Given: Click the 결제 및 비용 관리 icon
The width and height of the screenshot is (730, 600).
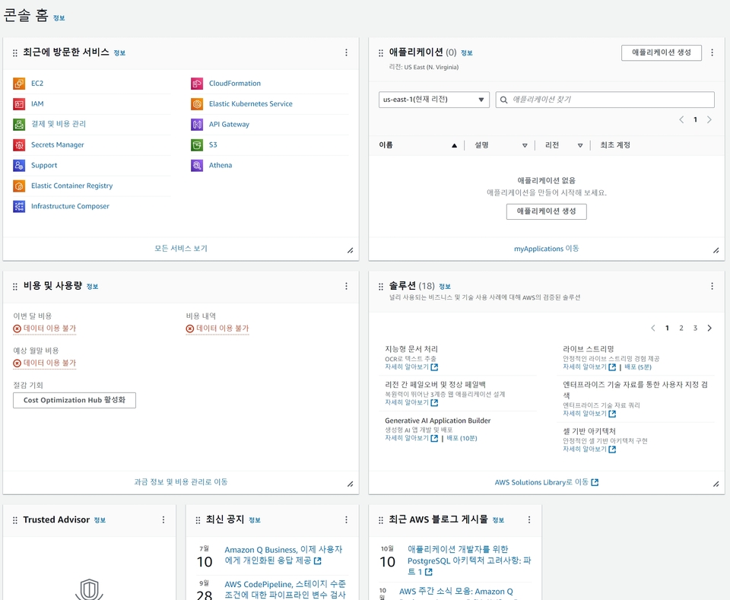Looking at the screenshot, I should 19,124.
